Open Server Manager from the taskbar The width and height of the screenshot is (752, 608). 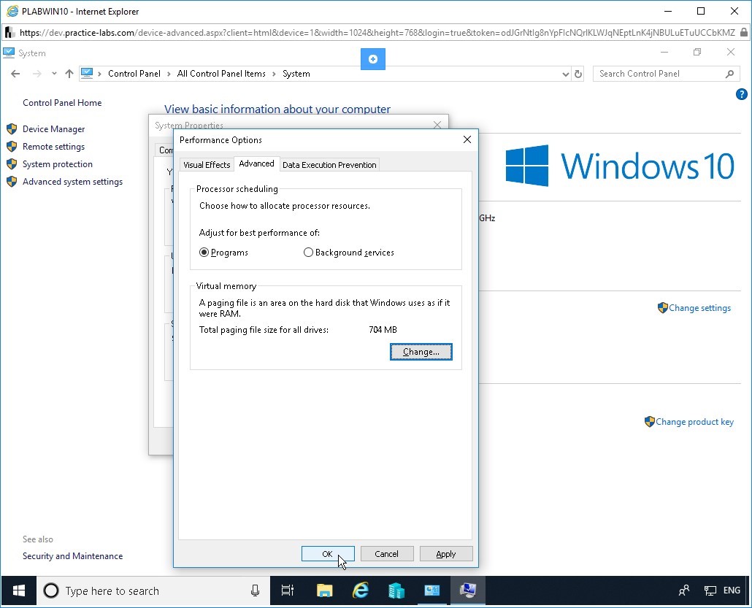point(396,590)
